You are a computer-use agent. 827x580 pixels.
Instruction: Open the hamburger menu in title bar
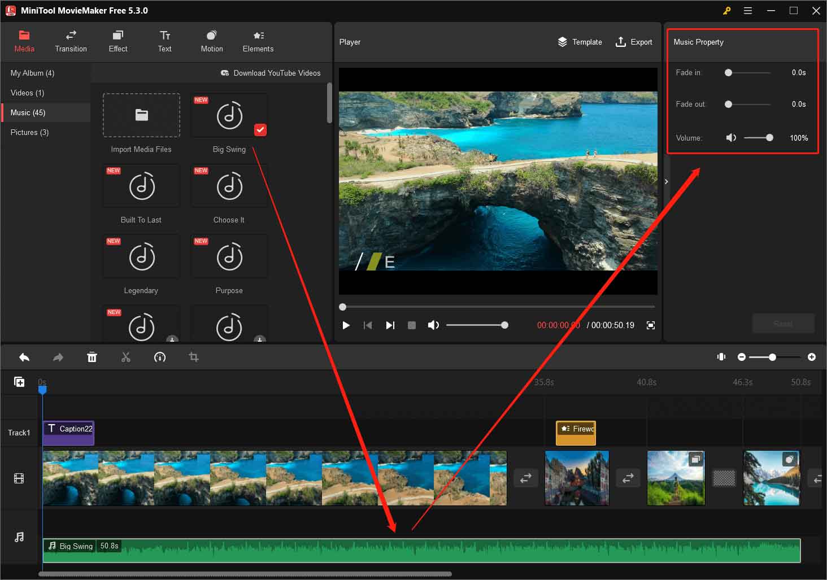[x=748, y=11]
